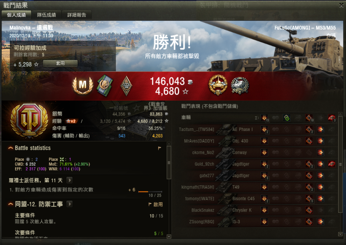The image size is (346, 245).
Task: Click the golden tank achievement medal
Action: click(218, 85)
